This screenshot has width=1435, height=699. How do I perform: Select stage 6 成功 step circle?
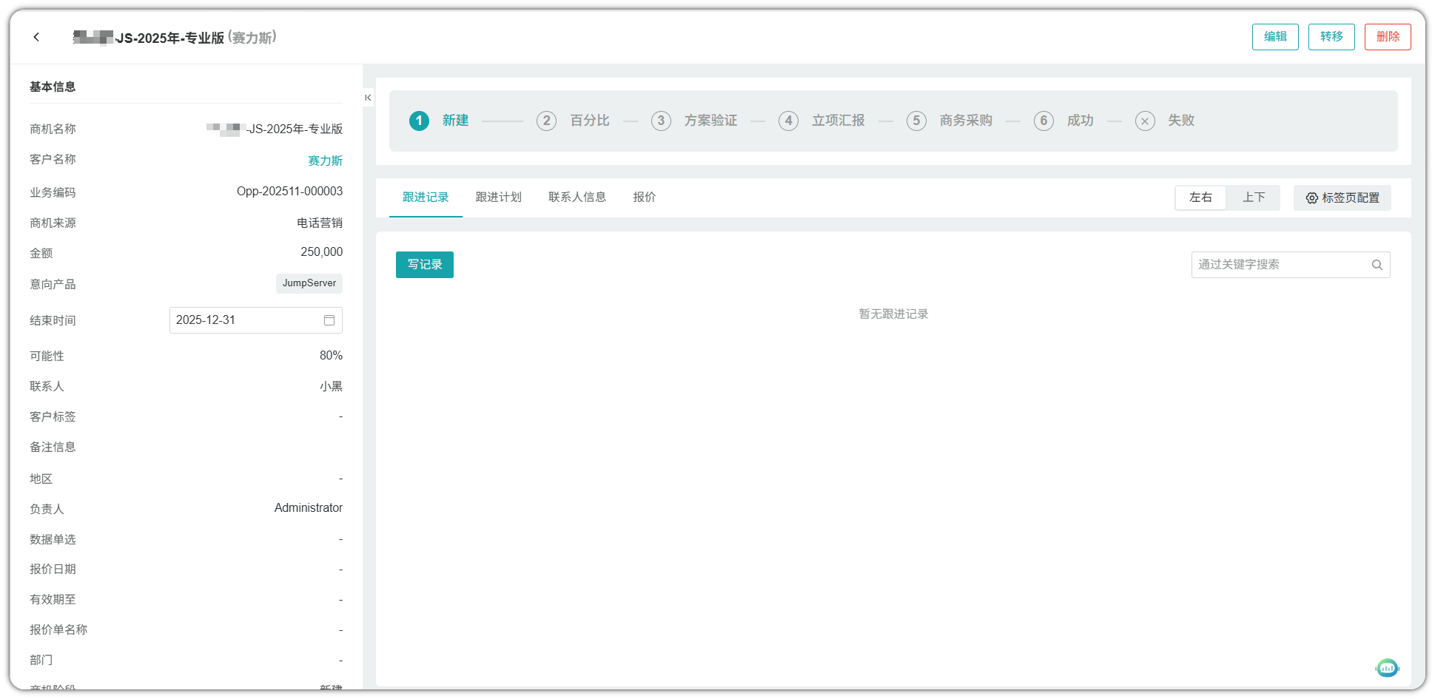click(x=1044, y=121)
